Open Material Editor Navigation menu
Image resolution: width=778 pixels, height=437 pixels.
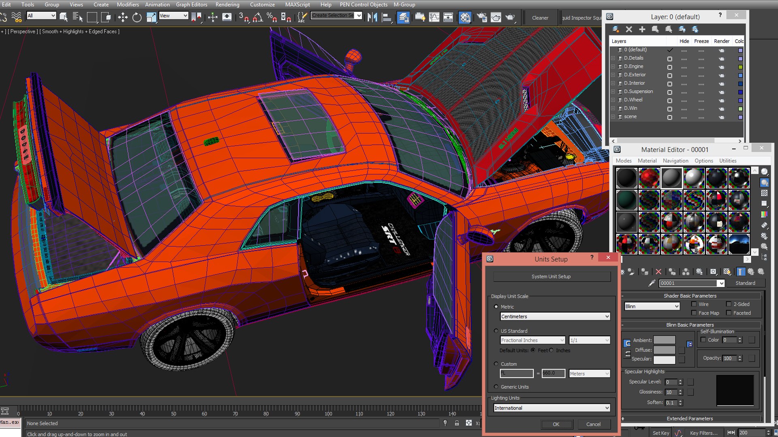(x=675, y=161)
